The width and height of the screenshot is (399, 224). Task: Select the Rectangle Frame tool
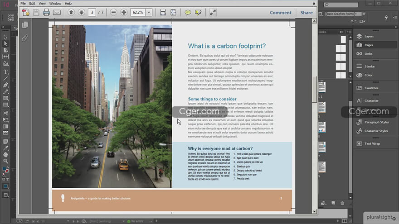(5, 98)
